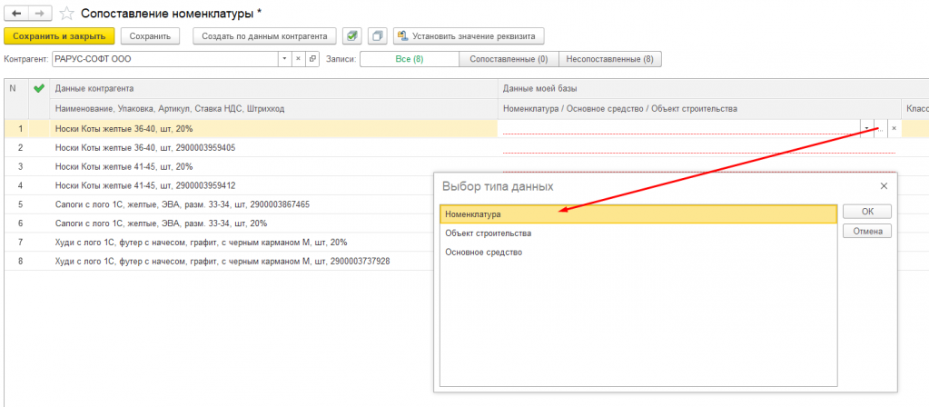Show Все (8) records
The width and height of the screenshot is (929, 407).
409,59
